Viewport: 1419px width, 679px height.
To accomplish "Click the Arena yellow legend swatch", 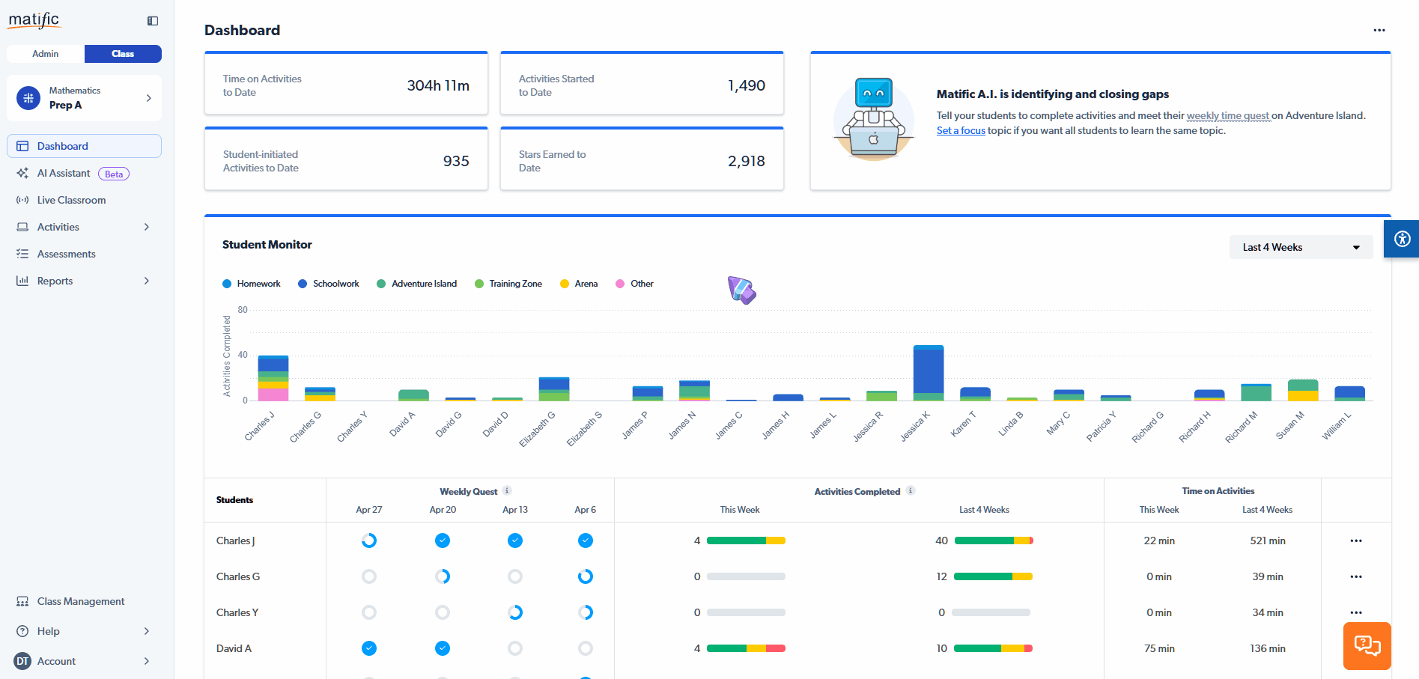I will 565,284.
